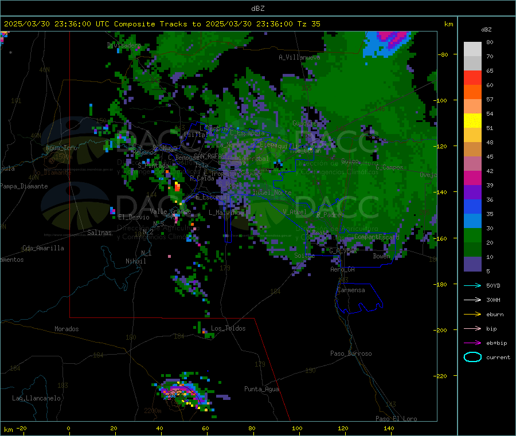Click the Morados map label
516x436 pixels.
[x=67, y=329]
